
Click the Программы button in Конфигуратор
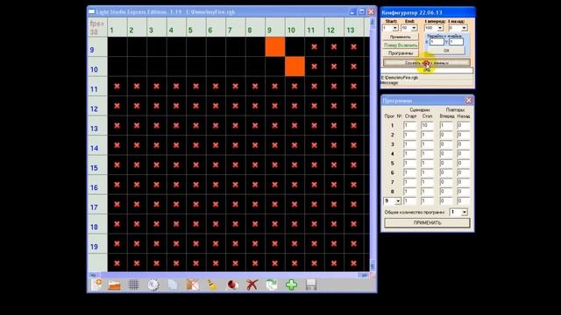click(401, 53)
